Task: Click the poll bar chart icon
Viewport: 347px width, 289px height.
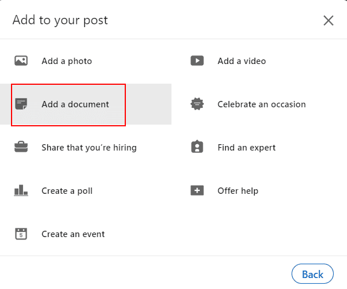Action: (21, 191)
